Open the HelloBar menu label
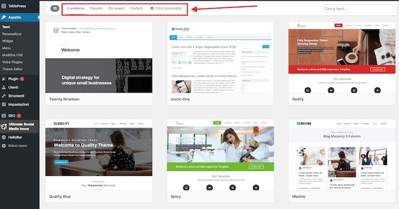This screenshot has height=209, width=399. (x=15, y=137)
